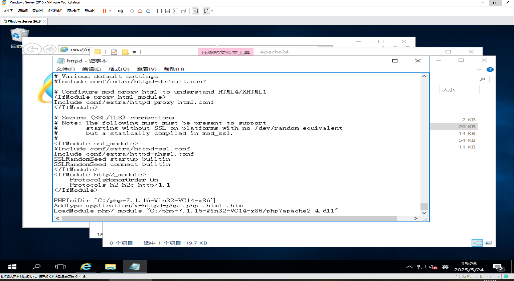
Task: Open the power options dropdown beside pause
Action: coord(110,11)
